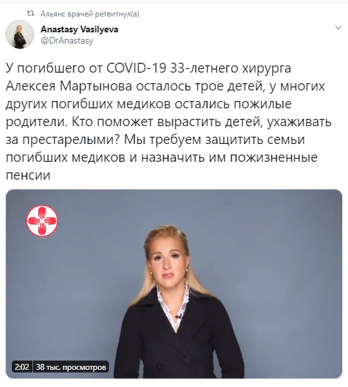Click the retweet arrows icon above the tweet
Image resolution: width=348 pixels, height=387 pixels.
[30, 14]
